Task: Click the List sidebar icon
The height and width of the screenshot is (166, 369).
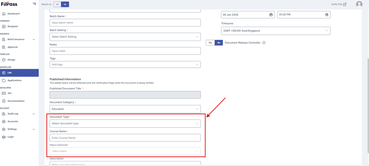Action: click(x=4, y=73)
